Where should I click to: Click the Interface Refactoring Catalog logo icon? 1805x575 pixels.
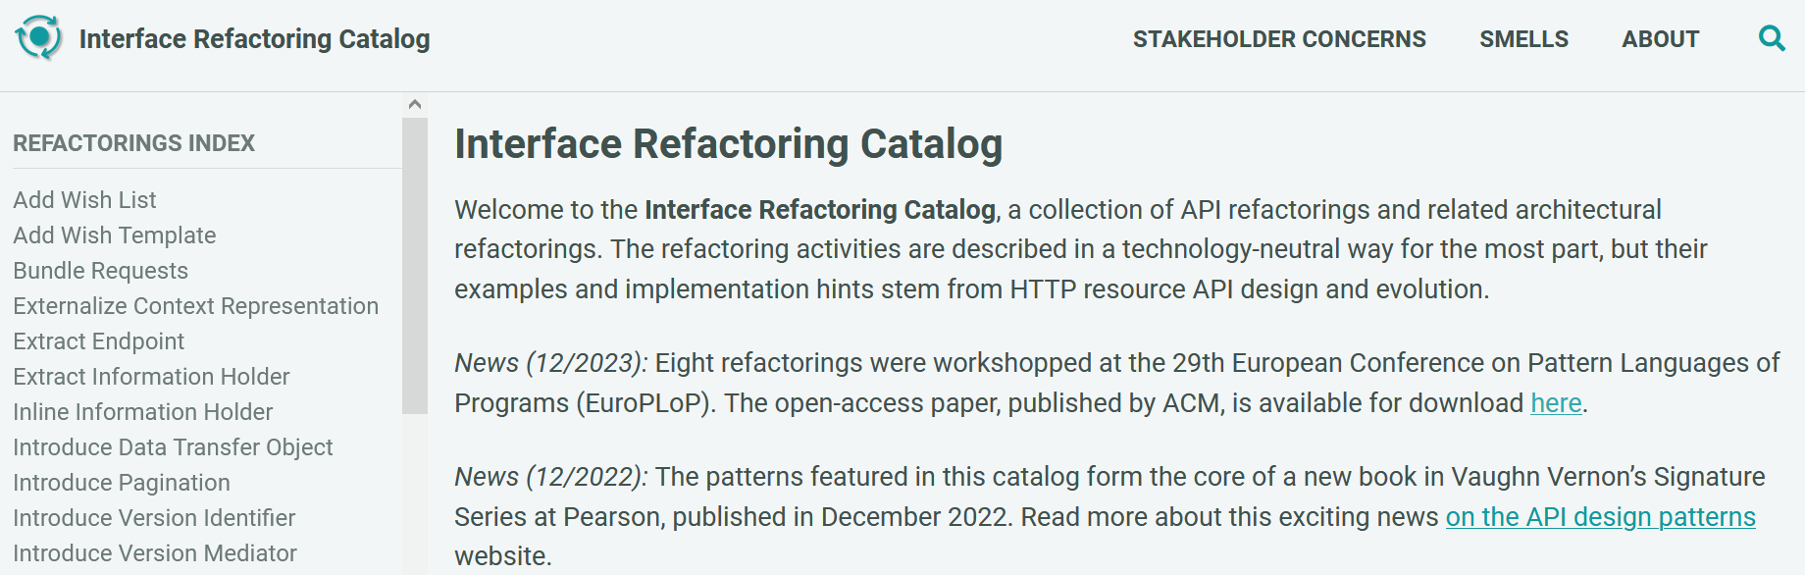pos(39,38)
